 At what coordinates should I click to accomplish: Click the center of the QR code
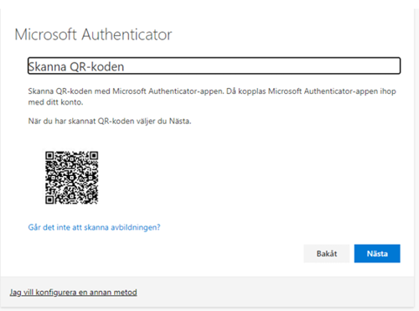(72, 178)
